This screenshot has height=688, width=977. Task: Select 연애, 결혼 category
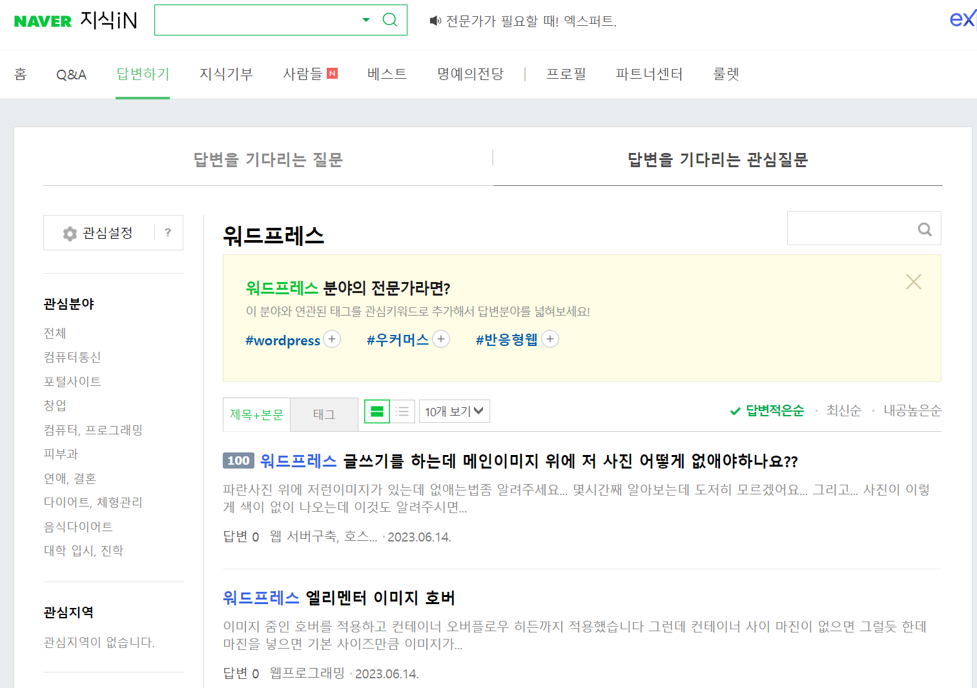click(x=70, y=478)
